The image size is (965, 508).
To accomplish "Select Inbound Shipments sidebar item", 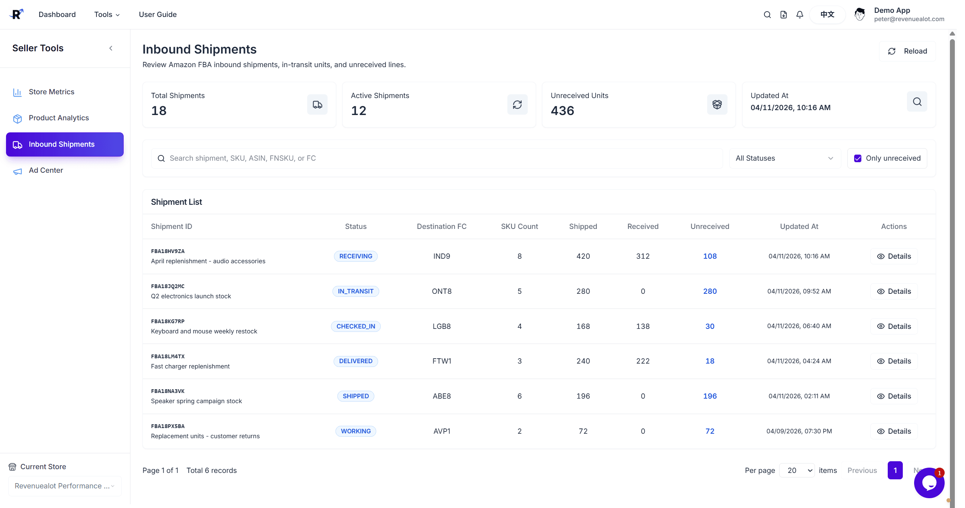I will coord(65,144).
